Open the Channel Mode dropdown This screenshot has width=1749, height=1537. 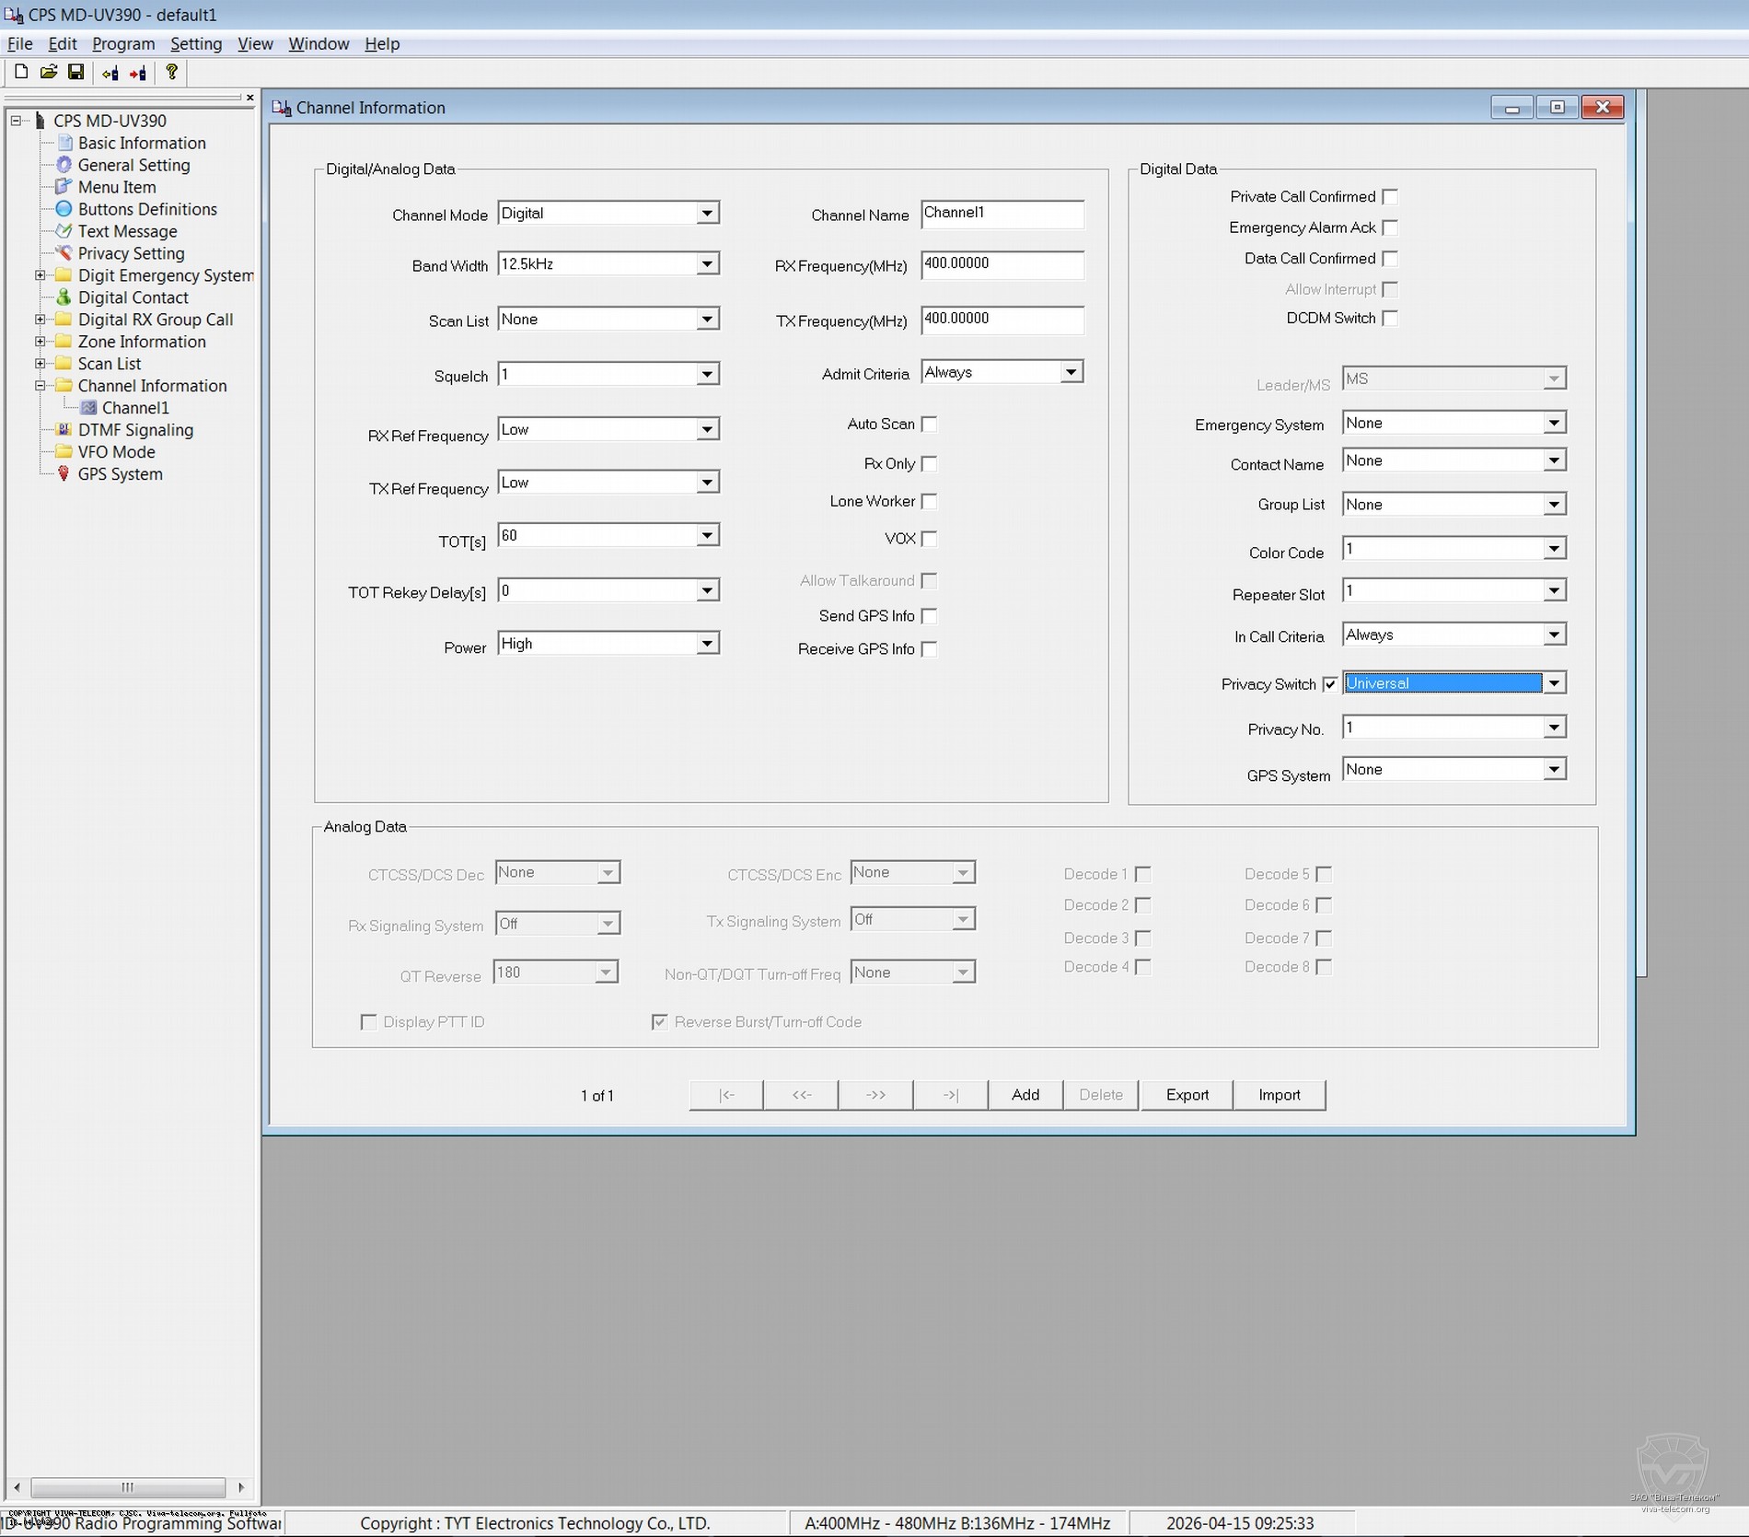(706, 214)
